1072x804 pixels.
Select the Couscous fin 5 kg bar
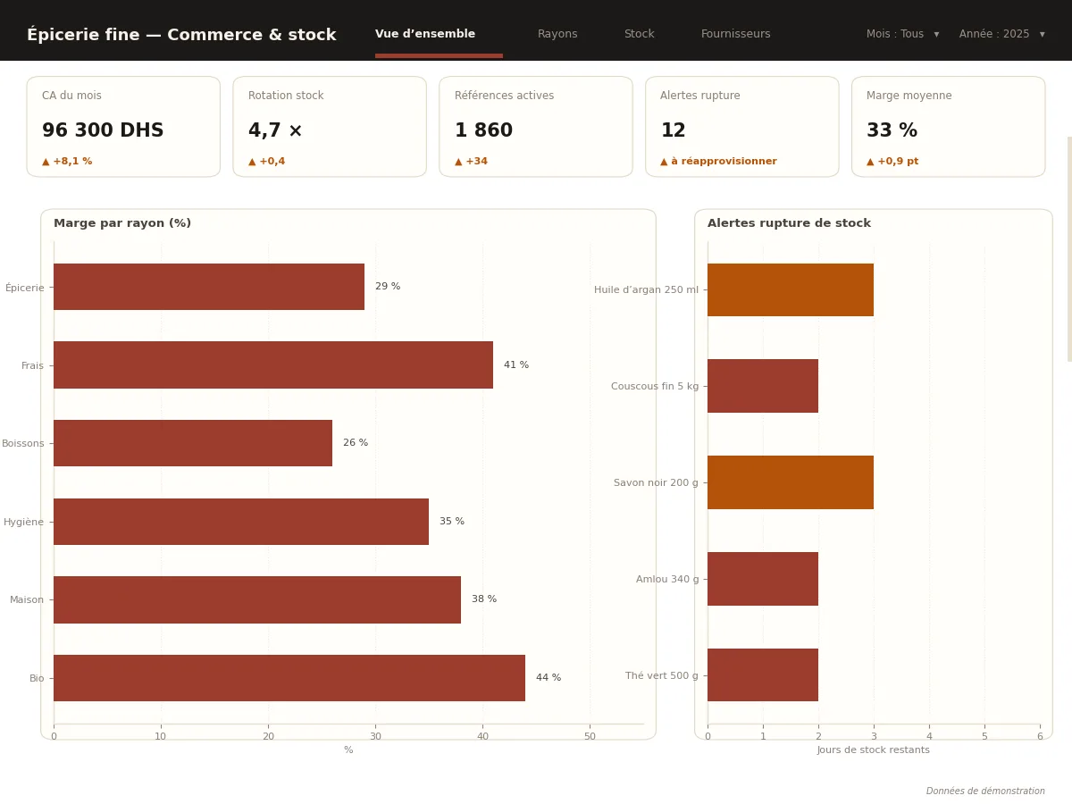(763, 386)
